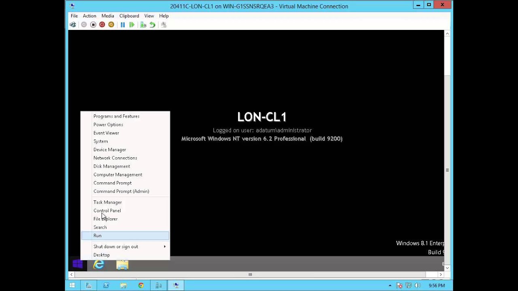Open File Explorer on host taskbar
The height and width of the screenshot is (291, 518).
[123, 285]
